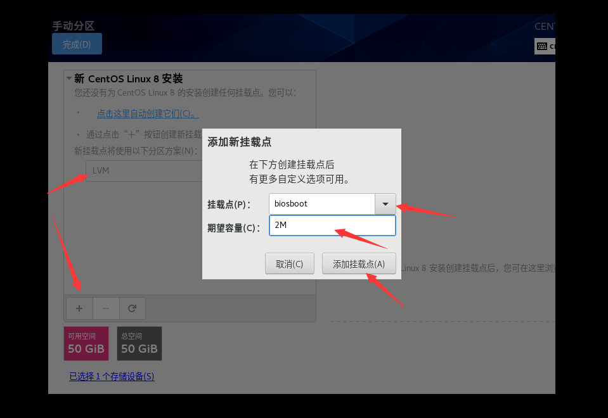Click the 挂载点(P): label
Image resolution: width=608 pixels, height=418 pixels.
(x=229, y=204)
